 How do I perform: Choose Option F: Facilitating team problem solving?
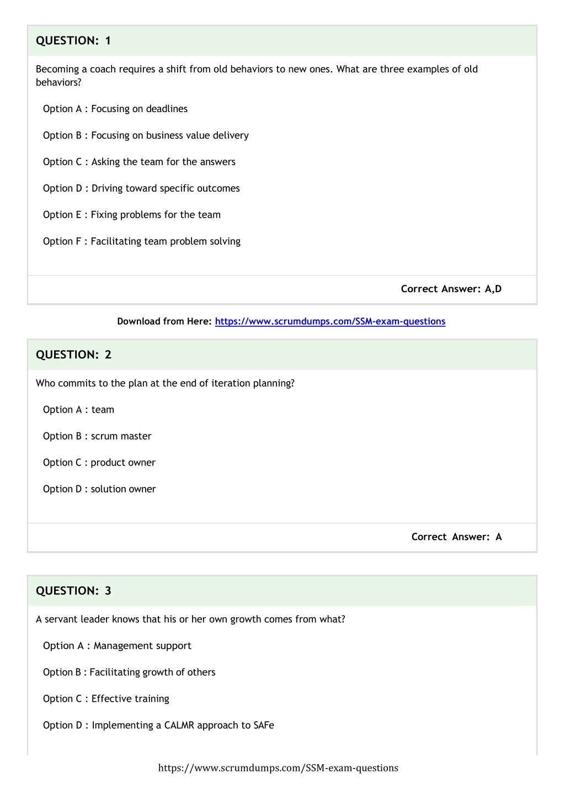tap(142, 241)
